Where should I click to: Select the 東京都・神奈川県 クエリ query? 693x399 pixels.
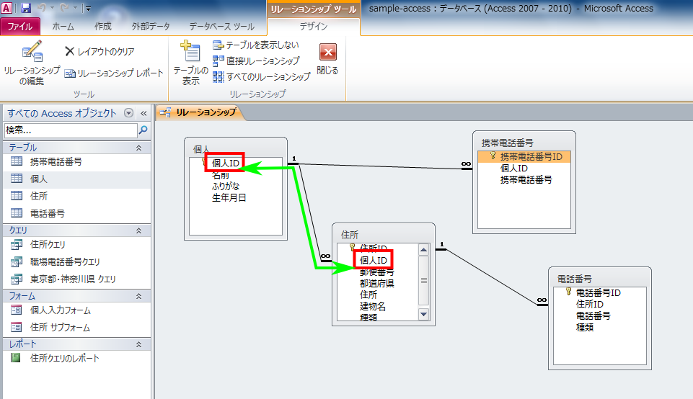click(x=77, y=279)
